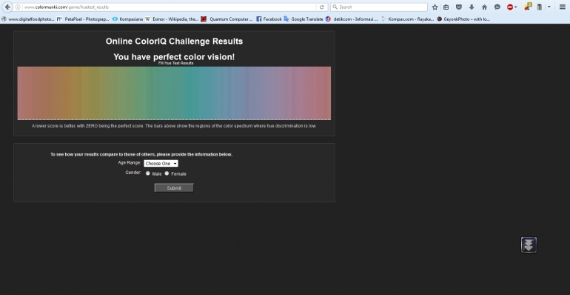The image size is (570, 295).
Task: Click the colorful extension icon with badge 2
Action: coord(528,7)
